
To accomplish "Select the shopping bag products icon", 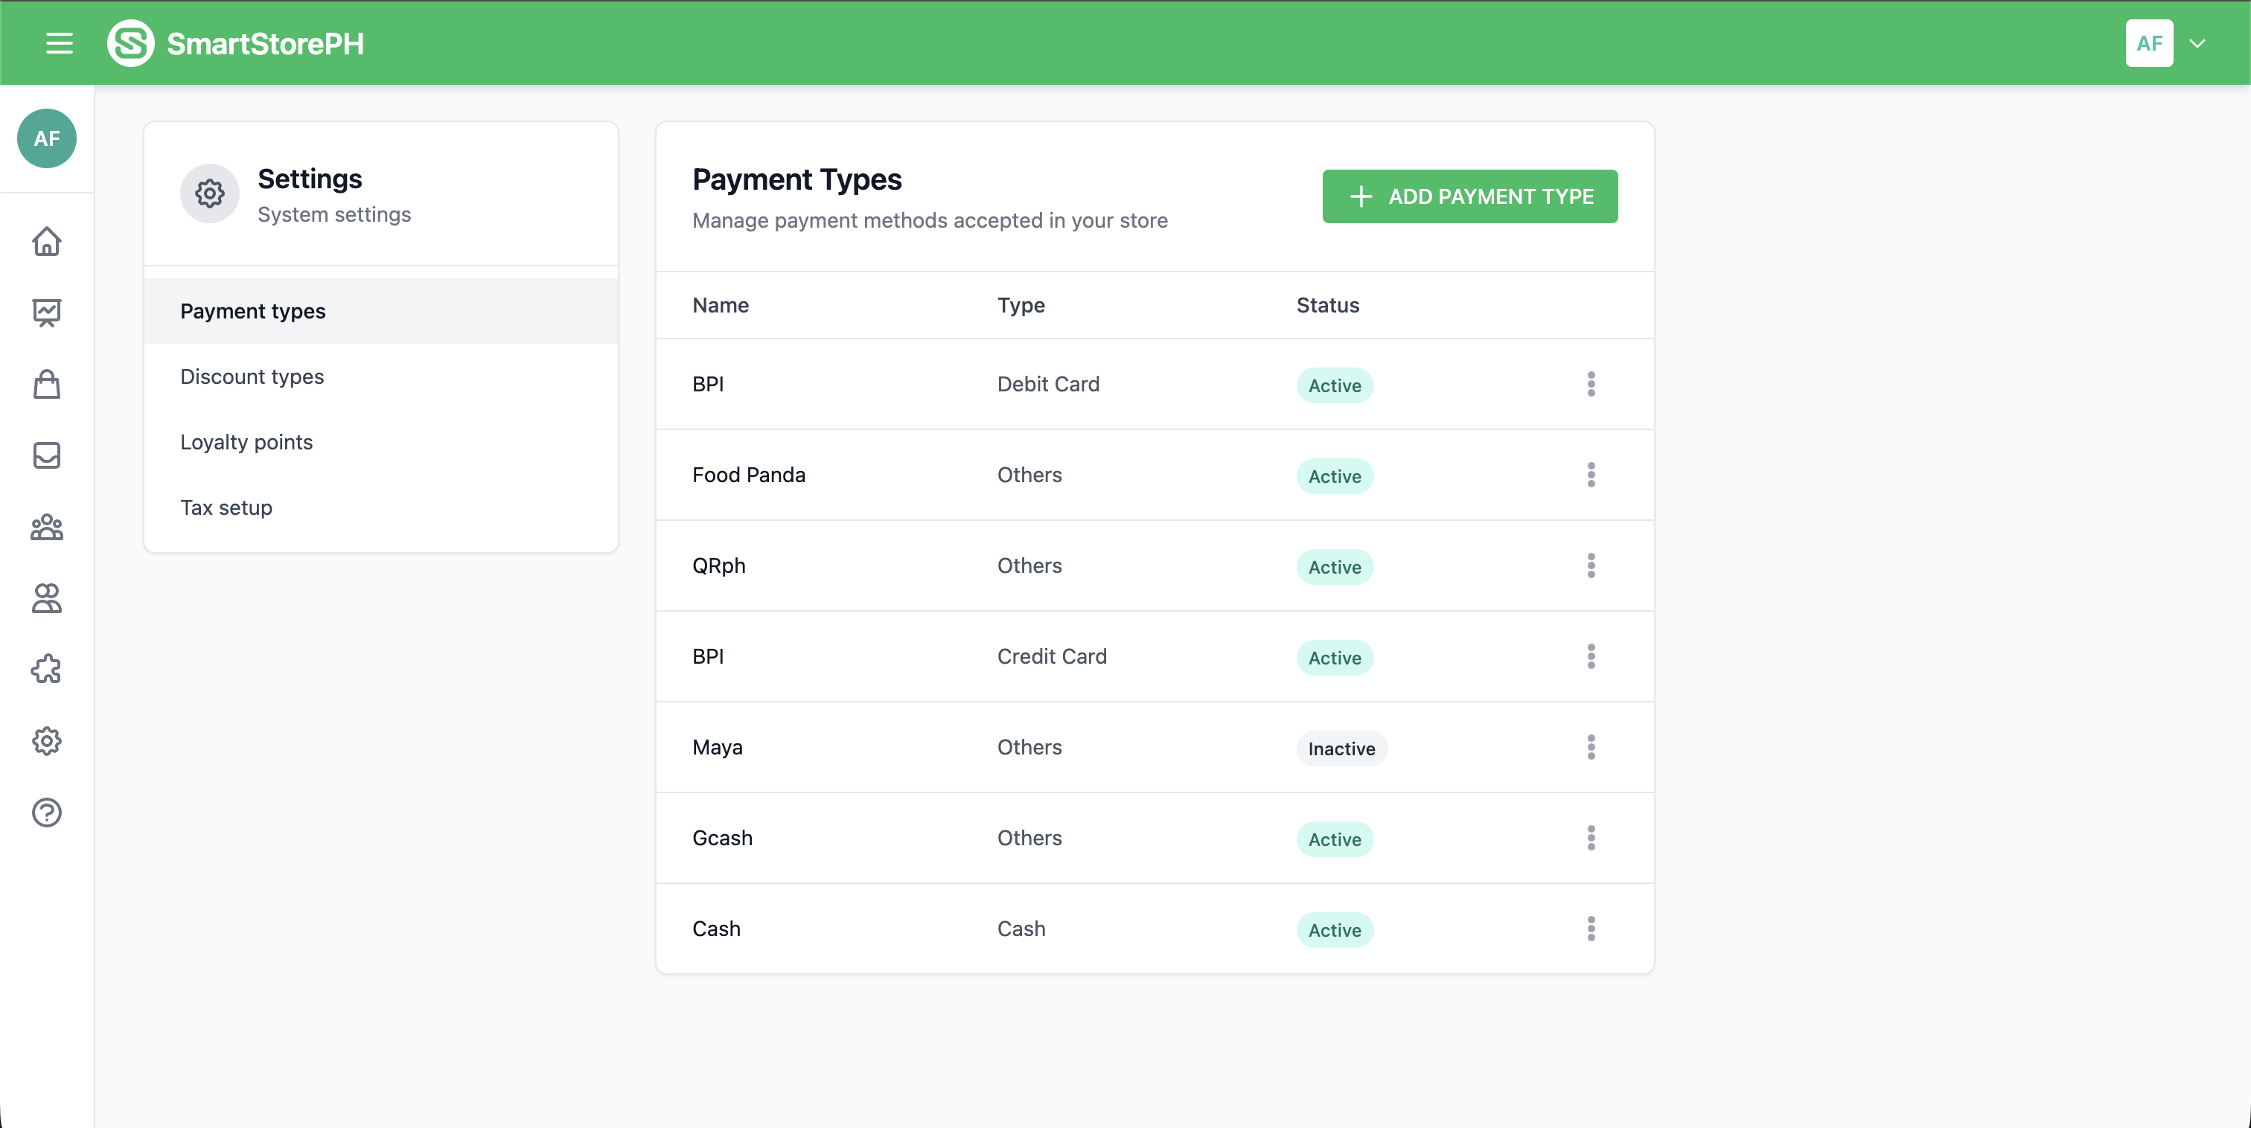I will [46, 385].
